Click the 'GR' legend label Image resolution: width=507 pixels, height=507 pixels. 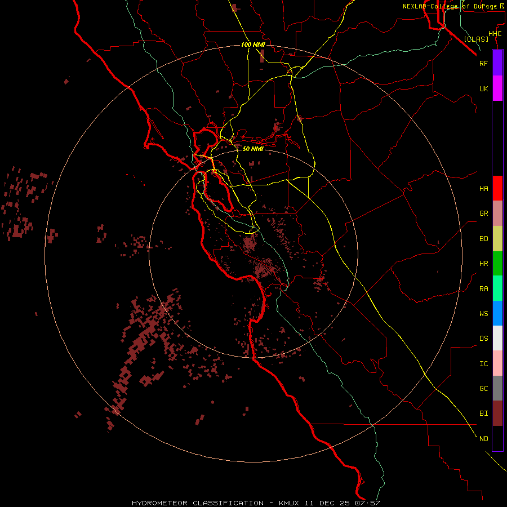pos(483,214)
